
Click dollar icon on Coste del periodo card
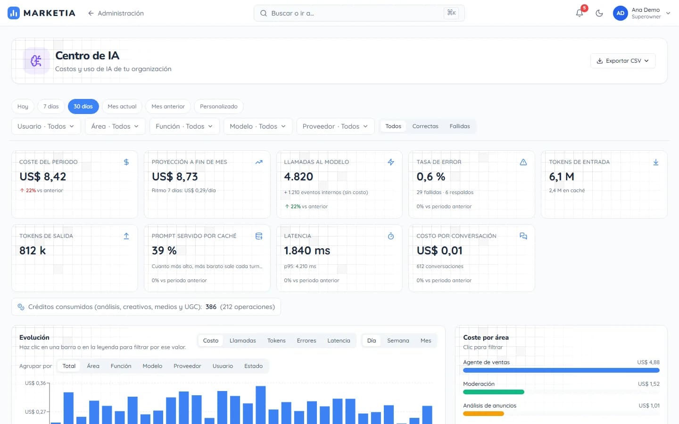pos(126,162)
